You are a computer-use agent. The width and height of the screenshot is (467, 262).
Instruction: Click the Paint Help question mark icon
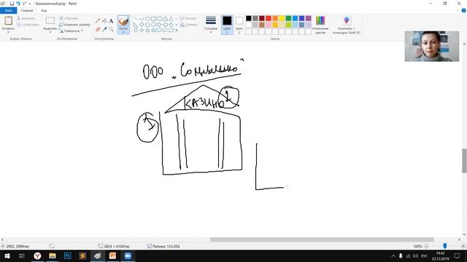pos(464,10)
